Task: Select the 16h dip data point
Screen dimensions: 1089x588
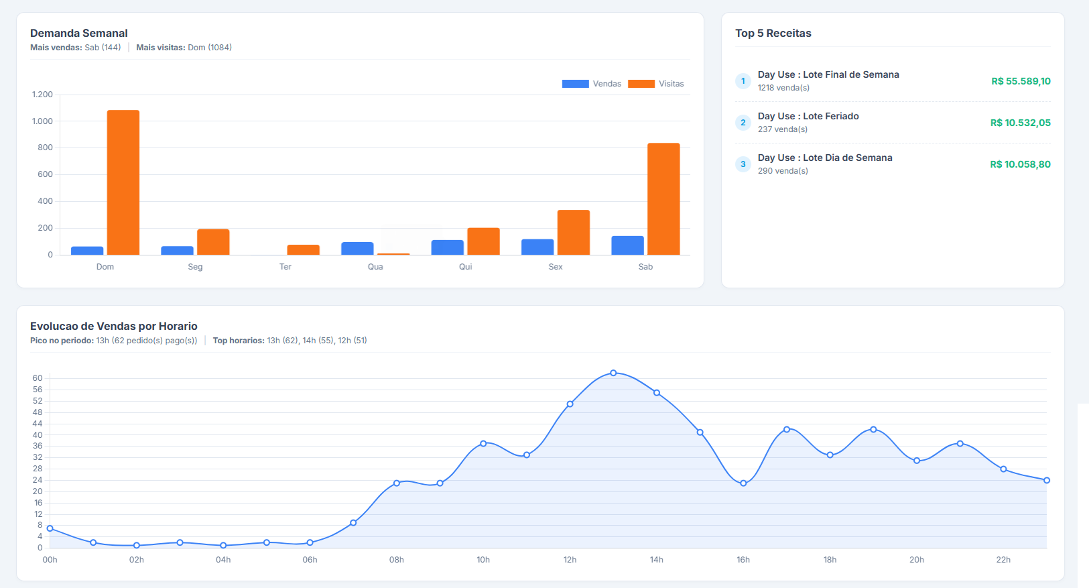Action: [x=743, y=483]
